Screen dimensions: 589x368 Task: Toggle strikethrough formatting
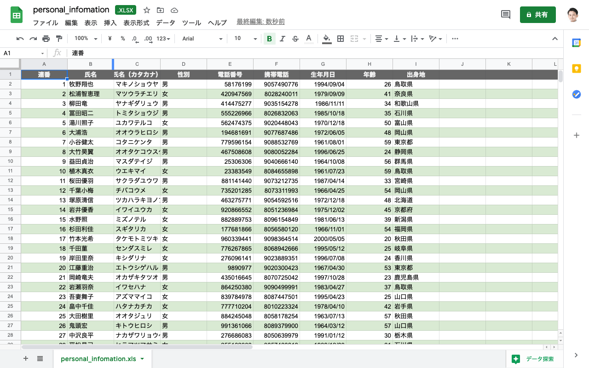tap(295, 39)
